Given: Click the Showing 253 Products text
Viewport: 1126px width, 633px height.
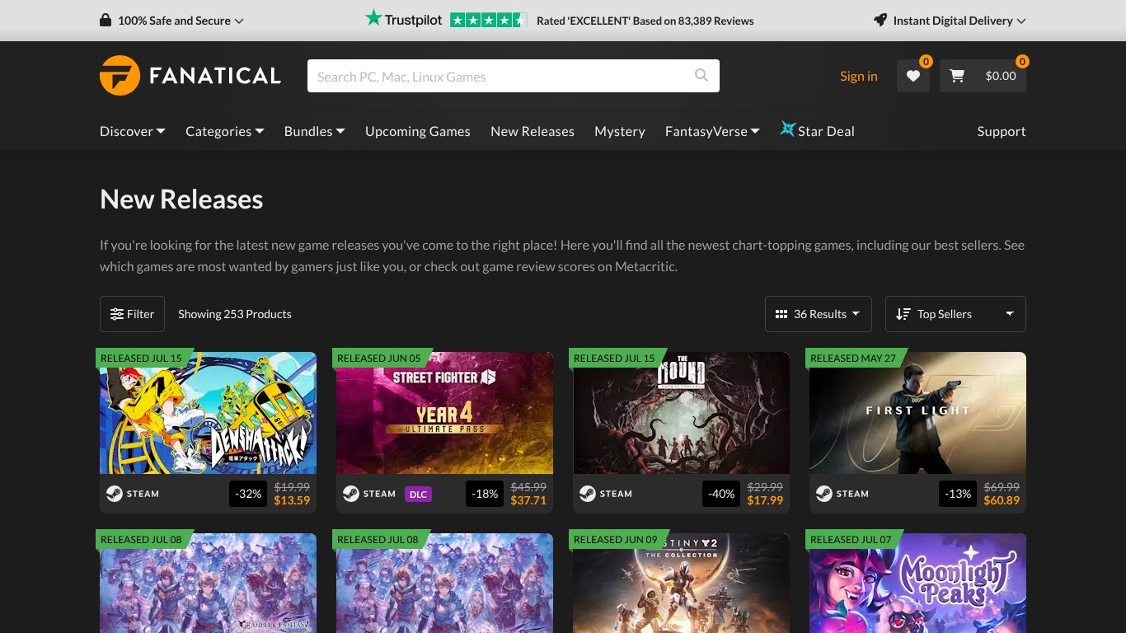Looking at the screenshot, I should point(235,314).
